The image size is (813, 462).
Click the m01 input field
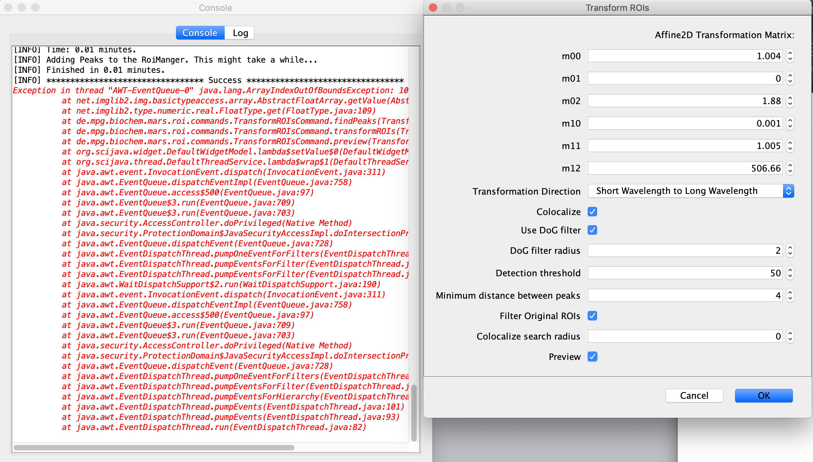pyautogui.click(x=685, y=78)
